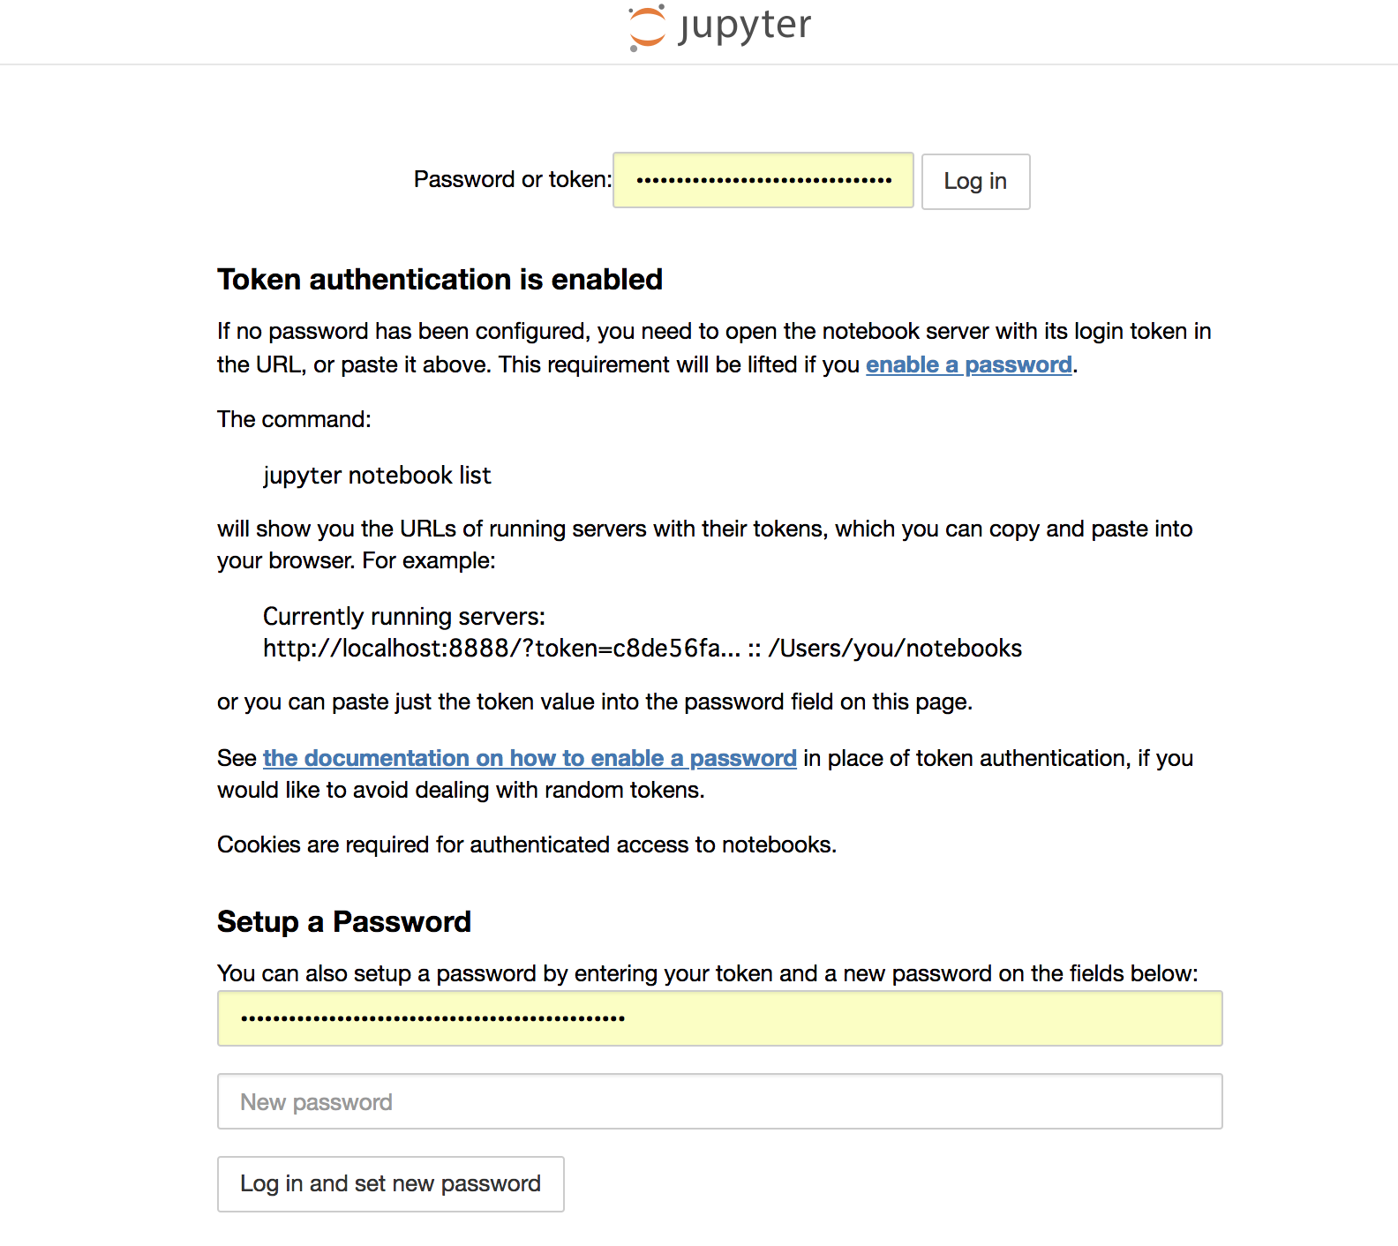Click the 'or you can paste just the token' sentence
Screen dimensions: 1398x1246
tap(594, 702)
